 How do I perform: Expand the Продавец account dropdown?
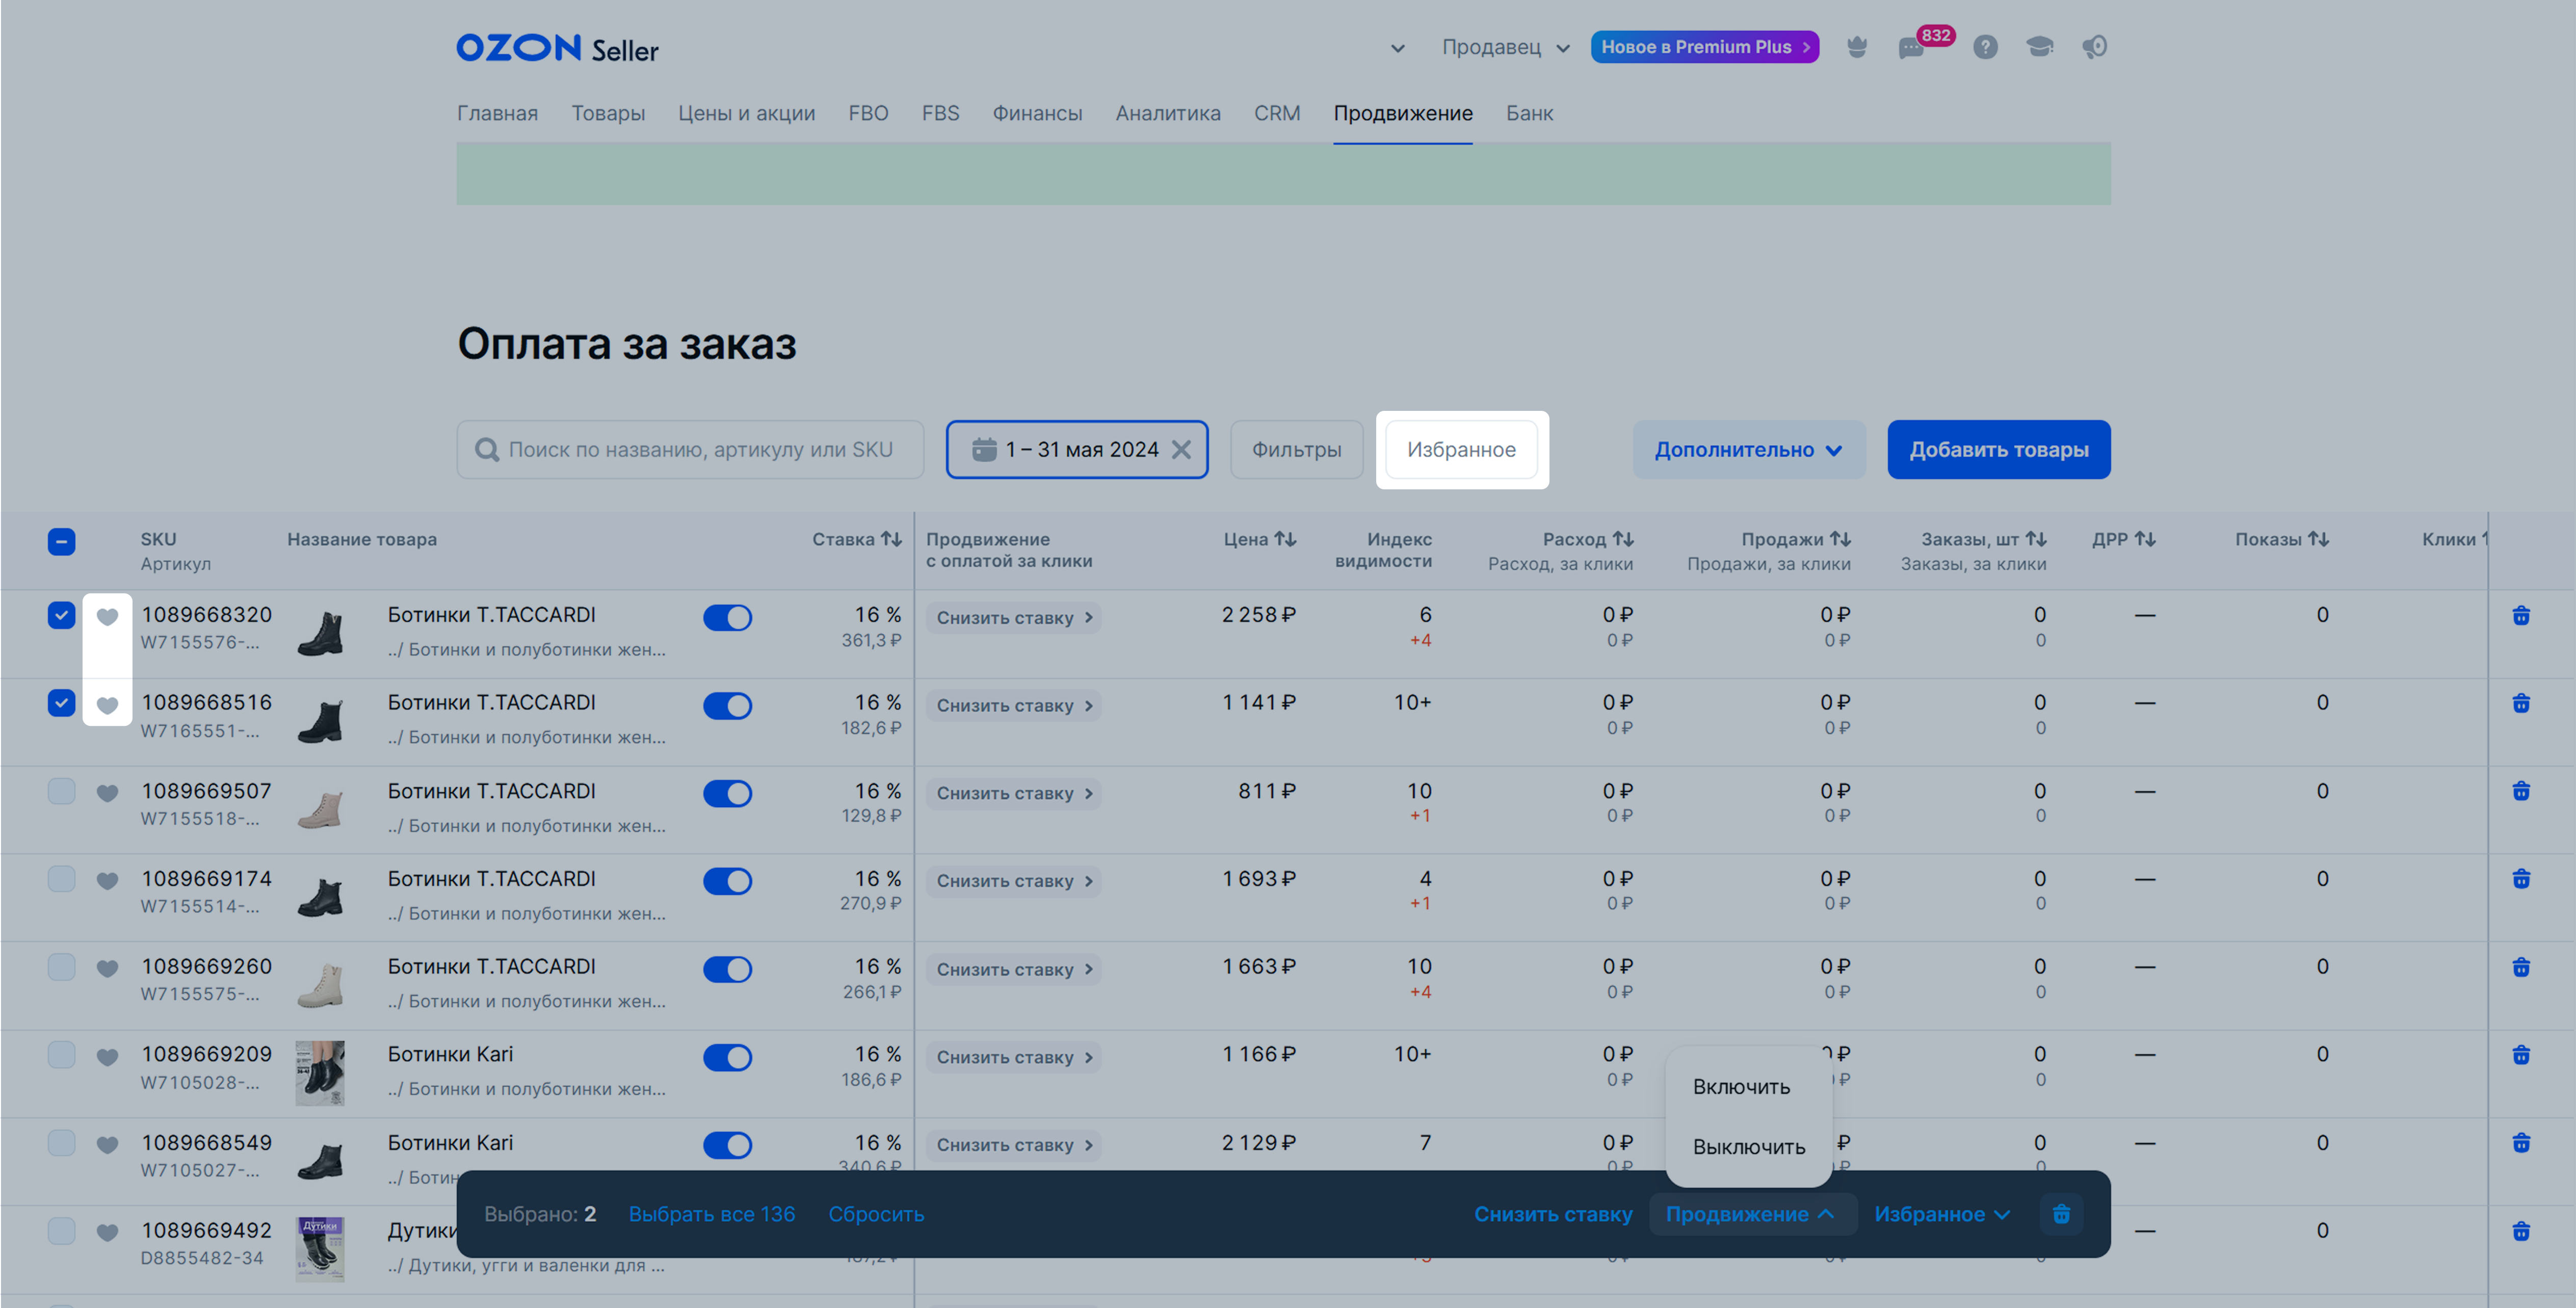[x=1505, y=47]
